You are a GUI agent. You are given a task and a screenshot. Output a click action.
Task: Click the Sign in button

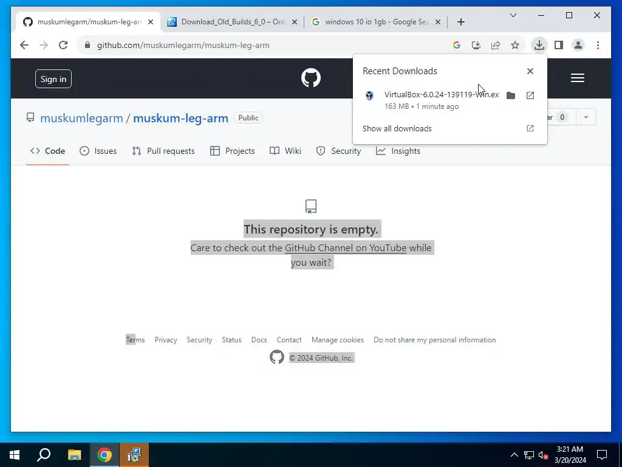53,78
